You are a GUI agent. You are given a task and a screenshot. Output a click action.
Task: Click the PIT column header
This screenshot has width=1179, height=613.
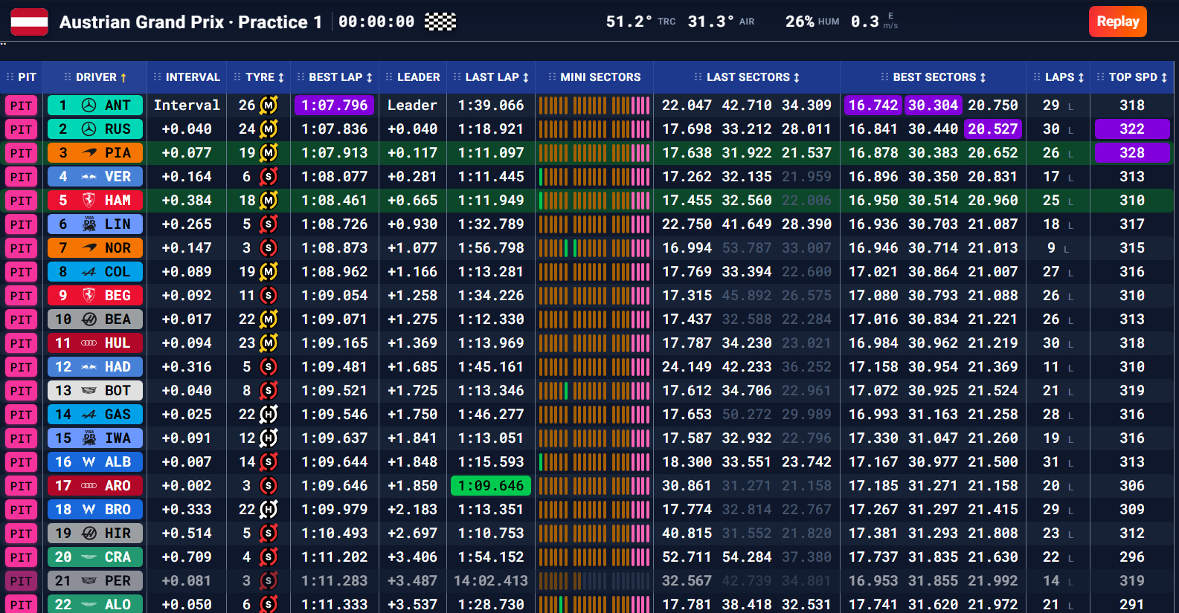tap(28, 77)
